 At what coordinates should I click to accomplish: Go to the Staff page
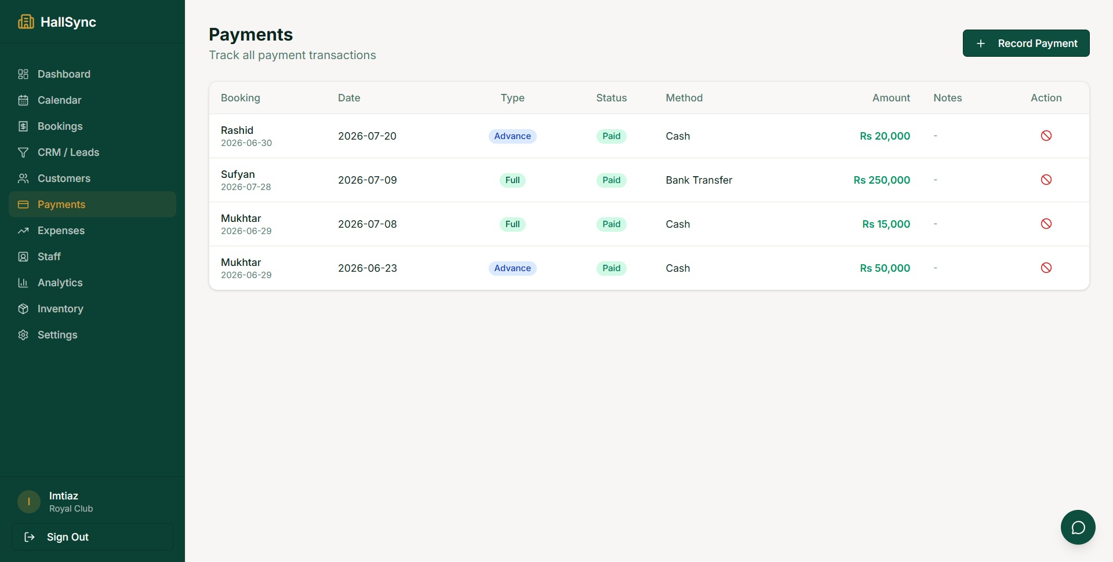pyautogui.click(x=93, y=257)
